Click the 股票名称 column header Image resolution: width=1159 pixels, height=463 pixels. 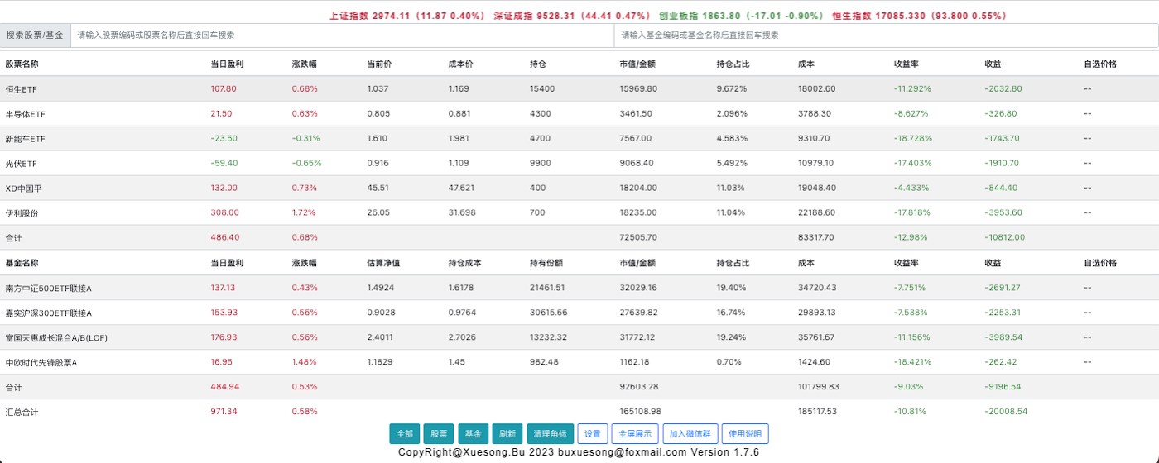(22, 64)
